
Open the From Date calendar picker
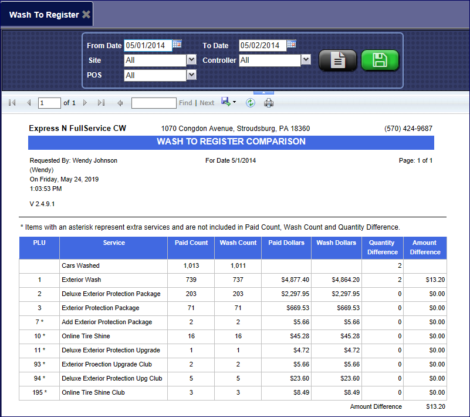tap(177, 44)
